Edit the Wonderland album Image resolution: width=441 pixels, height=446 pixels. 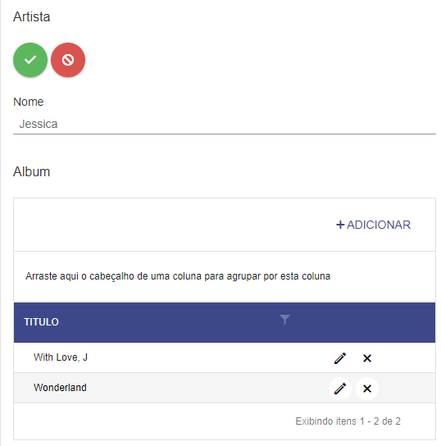coord(340,389)
